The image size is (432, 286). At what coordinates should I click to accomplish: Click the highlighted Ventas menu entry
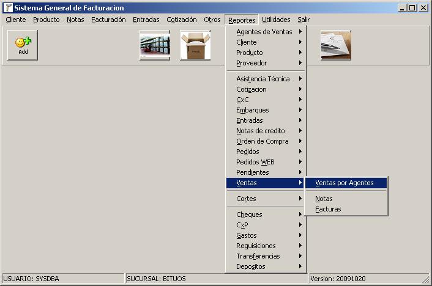click(266, 183)
